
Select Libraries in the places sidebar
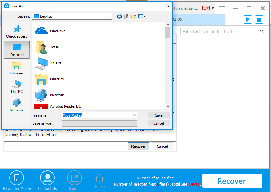pyautogui.click(x=17, y=68)
